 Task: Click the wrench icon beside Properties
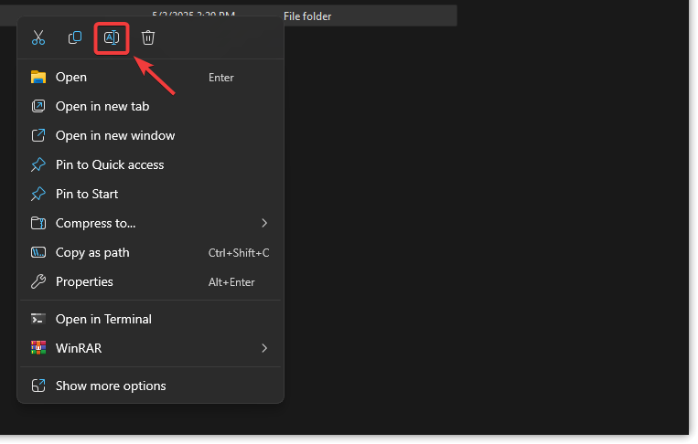(38, 282)
